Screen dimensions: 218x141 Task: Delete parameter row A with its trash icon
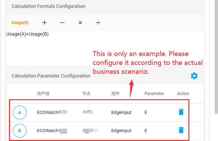pos(181,112)
